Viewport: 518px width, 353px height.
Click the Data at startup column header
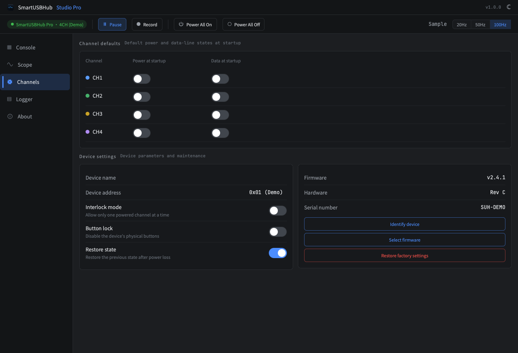tap(226, 61)
